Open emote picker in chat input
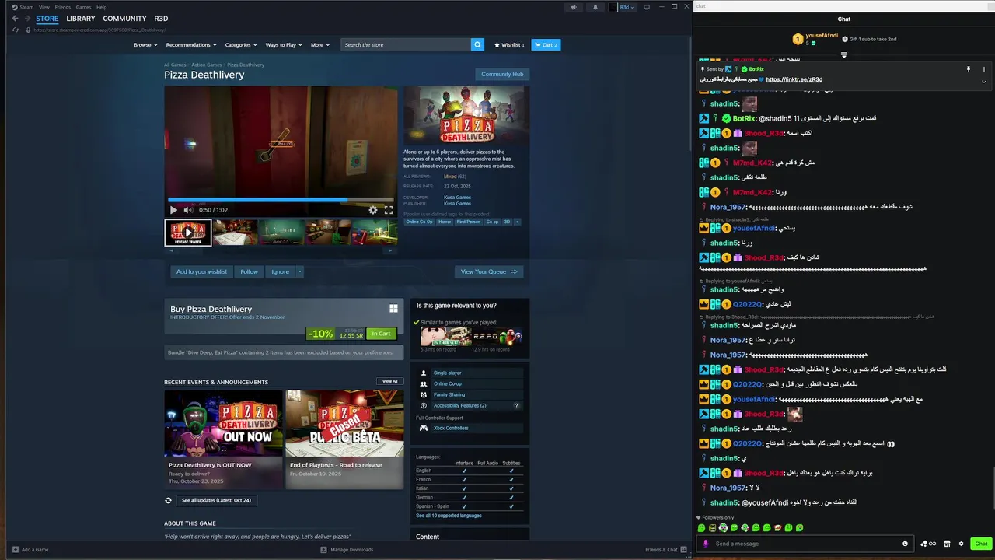This screenshot has height=560, width=995. [x=905, y=544]
